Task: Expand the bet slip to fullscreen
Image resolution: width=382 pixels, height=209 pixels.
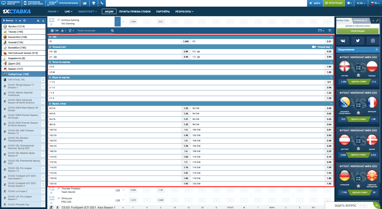Action: [377, 20]
